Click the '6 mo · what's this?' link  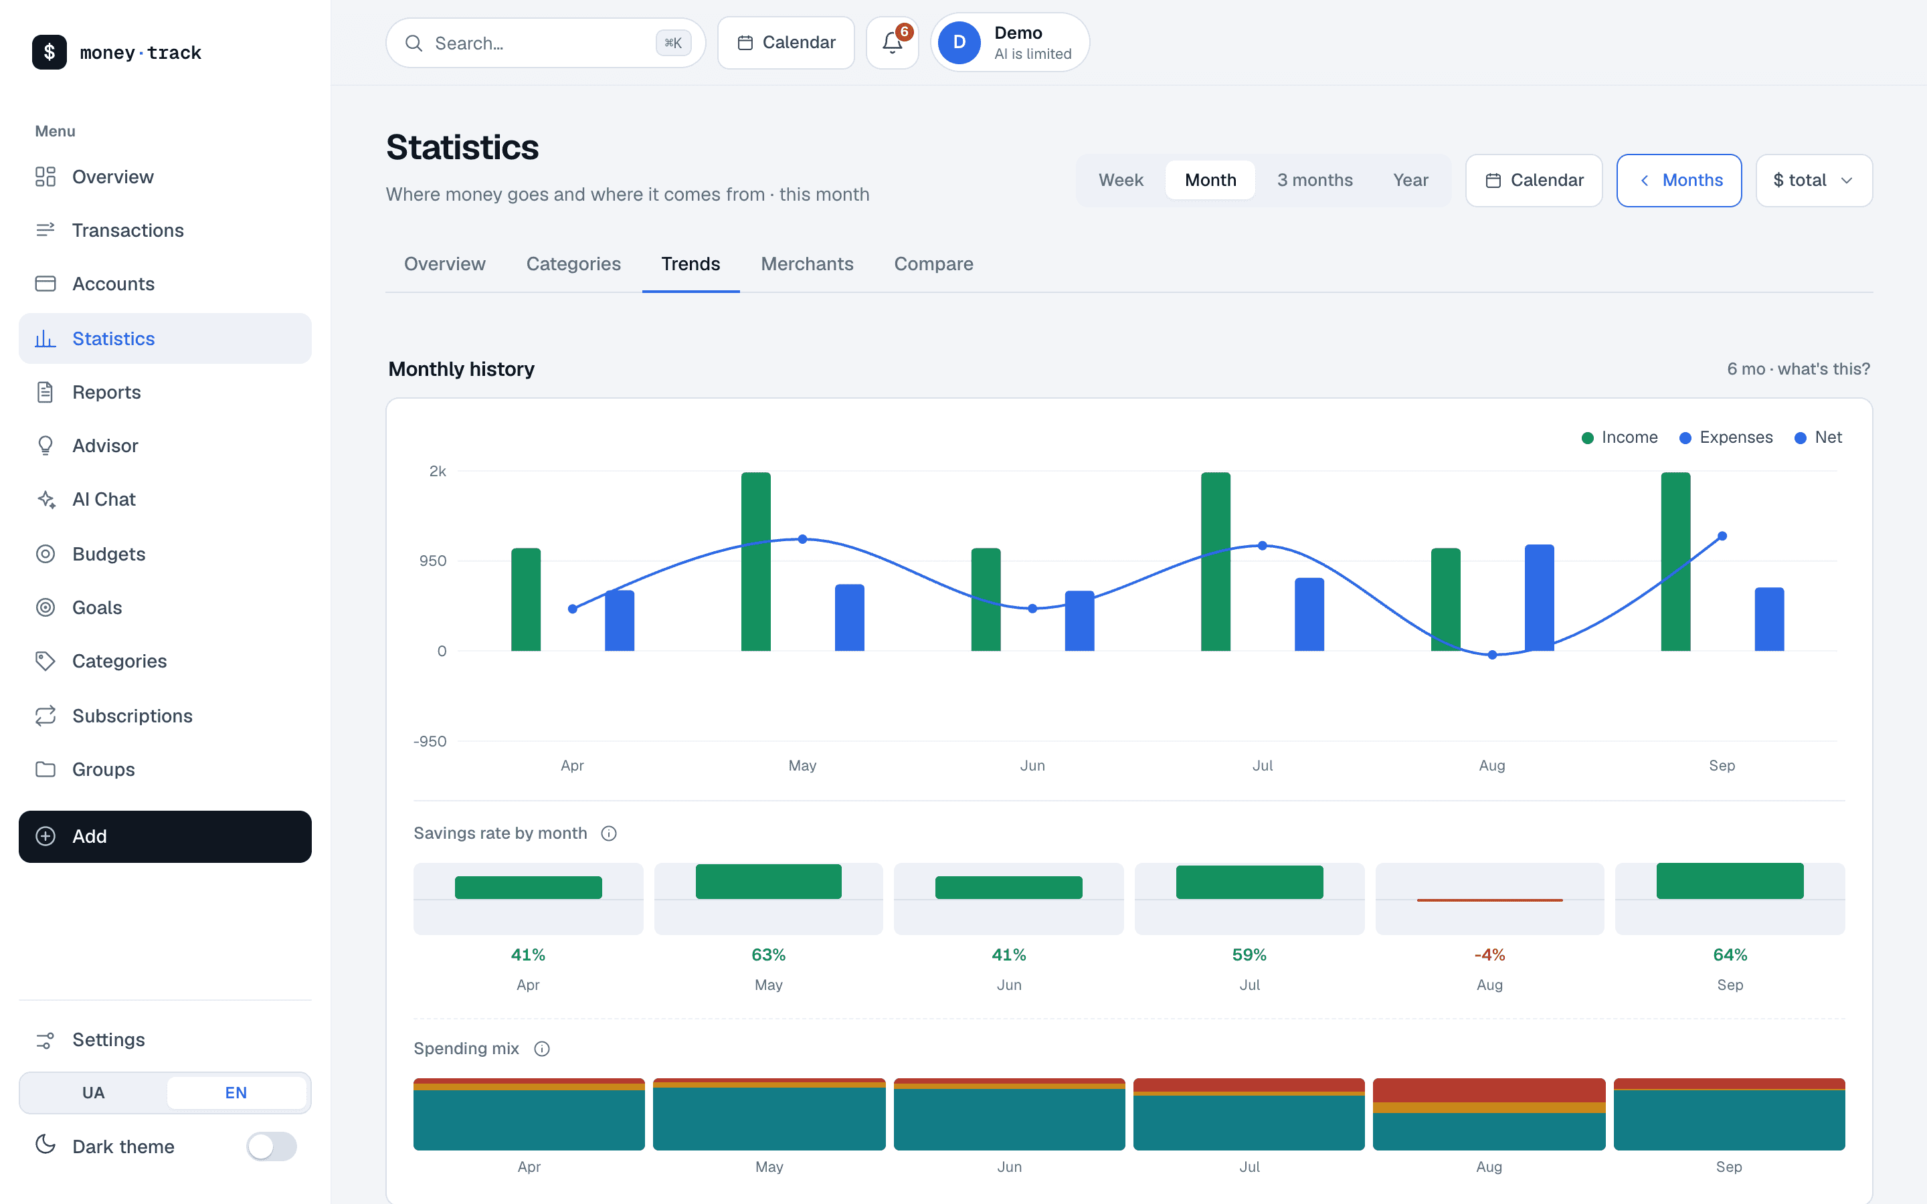1798,369
